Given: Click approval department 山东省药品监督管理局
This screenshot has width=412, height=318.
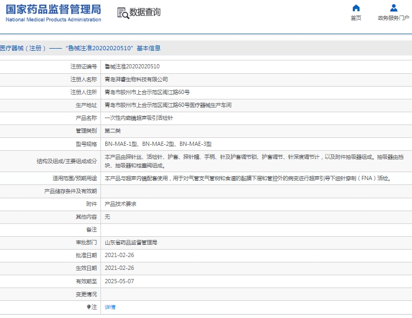Looking at the screenshot, I should click(131, 243).
